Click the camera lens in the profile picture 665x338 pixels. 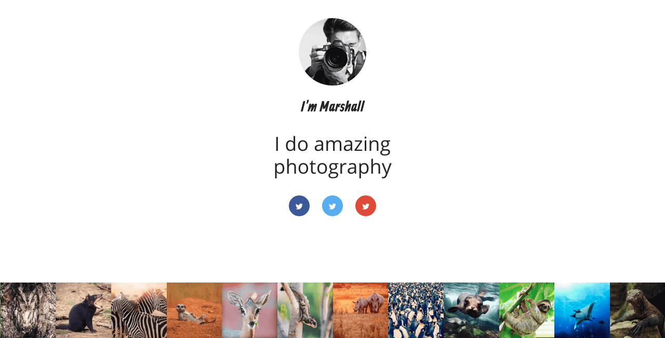[x=336, y=58]
